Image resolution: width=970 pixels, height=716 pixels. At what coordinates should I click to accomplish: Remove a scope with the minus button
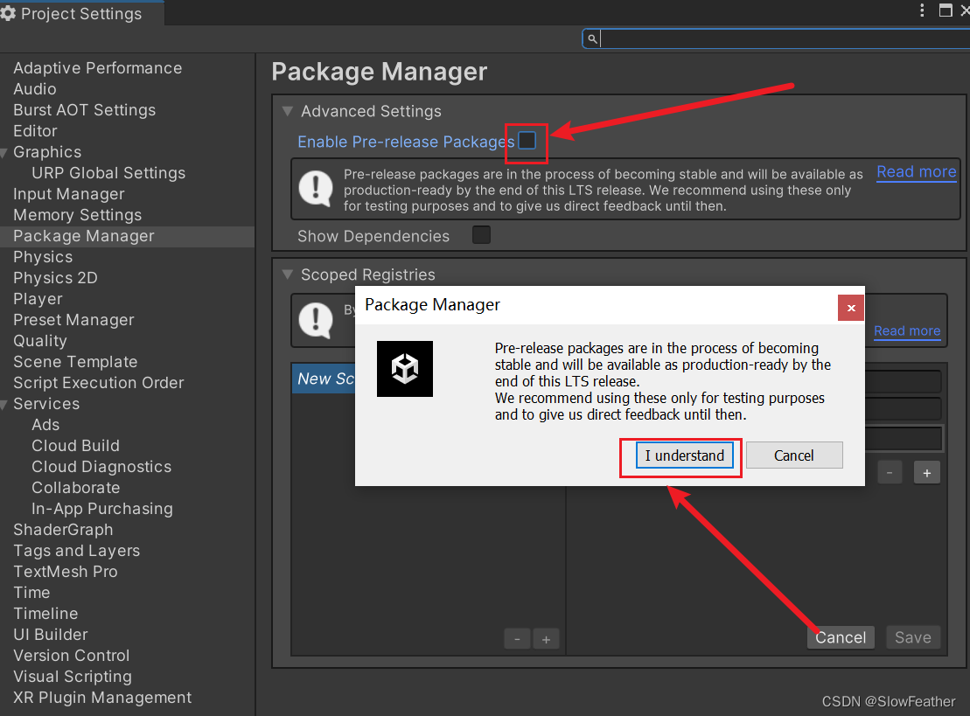coord(890,473)
